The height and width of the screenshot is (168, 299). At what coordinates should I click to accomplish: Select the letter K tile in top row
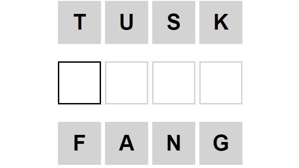[221, 22]
